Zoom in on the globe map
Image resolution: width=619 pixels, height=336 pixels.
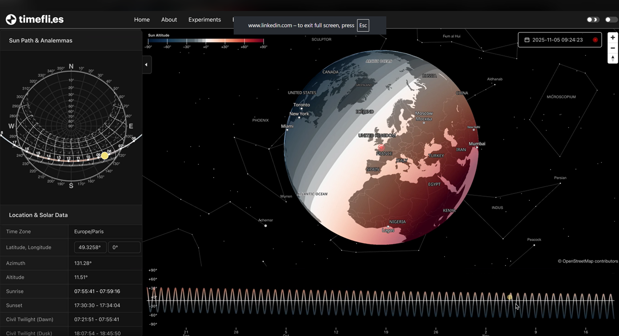pyautogui.click(x=613, y=38)
